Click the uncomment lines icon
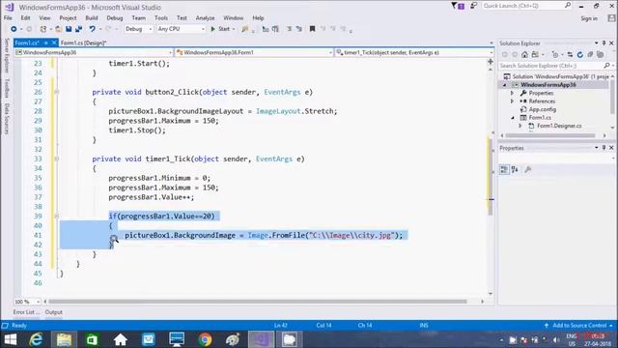Viewport: 618px width, 348px height. 299,29
